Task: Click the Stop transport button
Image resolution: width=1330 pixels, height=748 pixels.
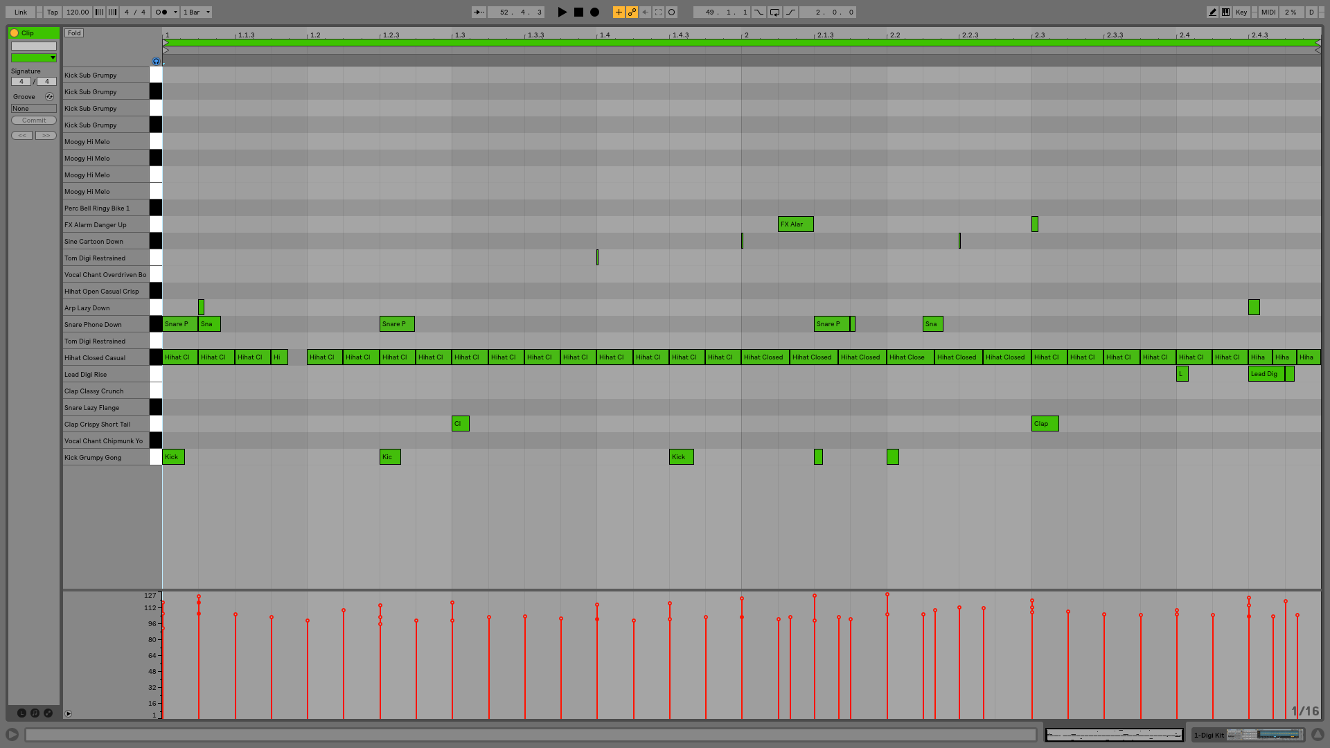Action: (578, 12)
